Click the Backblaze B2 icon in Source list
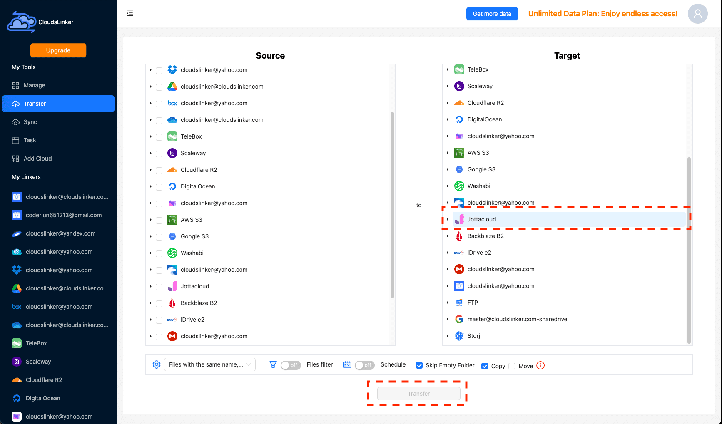This screenshot has height=424, width=722. tap(172, 303)
